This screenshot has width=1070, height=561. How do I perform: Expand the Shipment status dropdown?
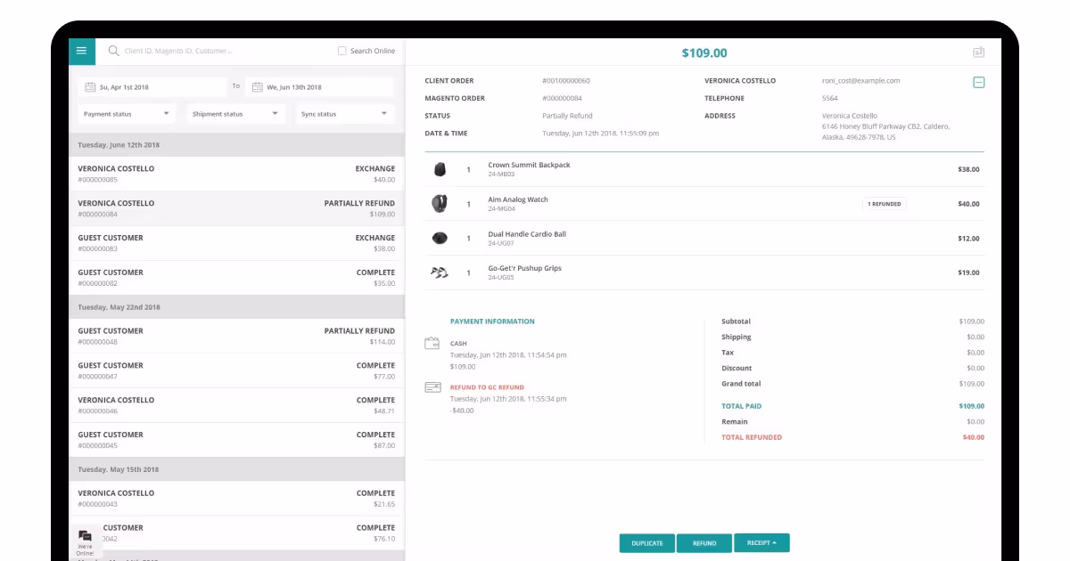click(x=235, y=114)
